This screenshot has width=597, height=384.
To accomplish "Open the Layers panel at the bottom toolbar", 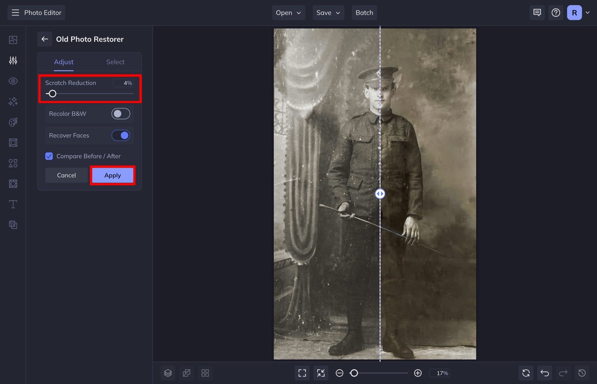I will (168, 372).
